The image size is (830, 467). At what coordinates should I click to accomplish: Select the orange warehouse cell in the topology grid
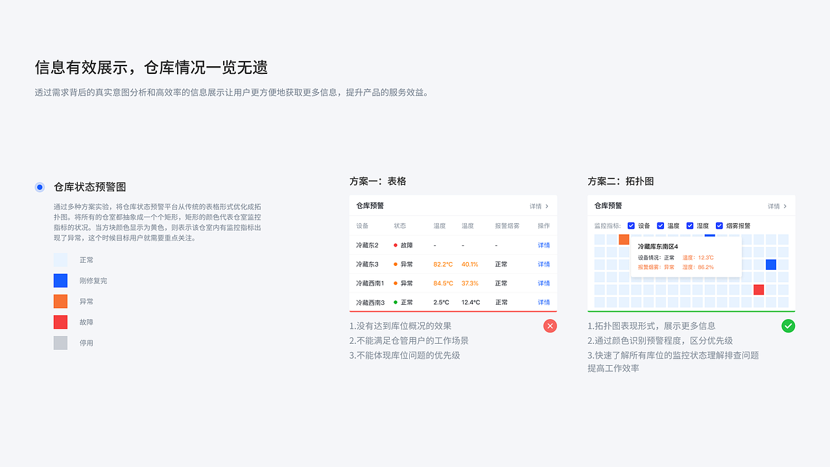[x=625, y=239]
